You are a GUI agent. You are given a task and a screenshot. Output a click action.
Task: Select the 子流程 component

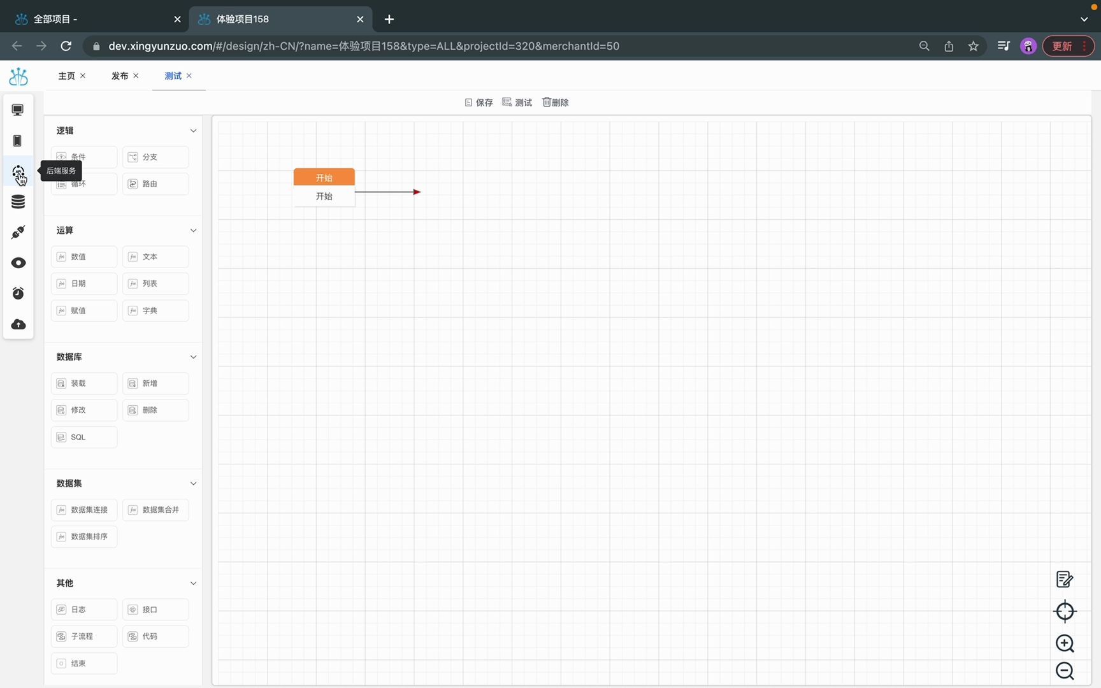[x=84, y=636]
